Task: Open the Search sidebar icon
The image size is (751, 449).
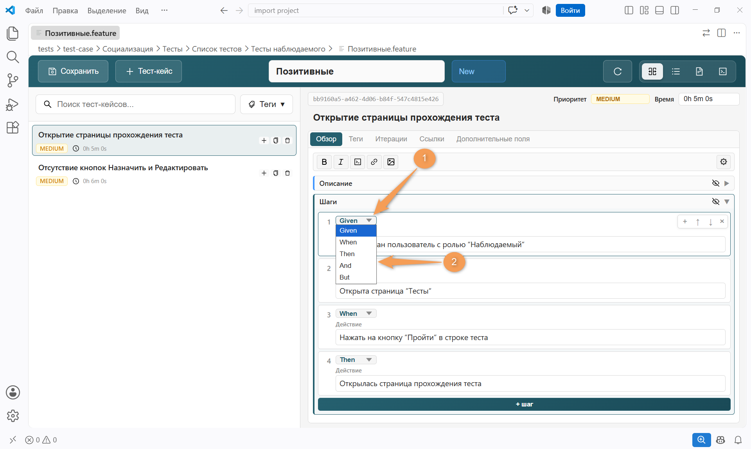Action: click(13, 57)
